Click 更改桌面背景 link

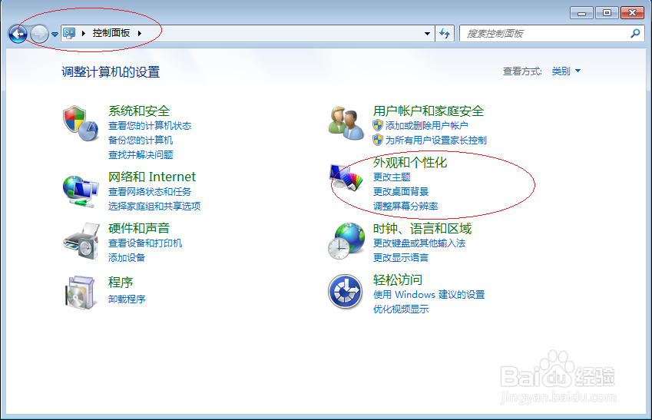(x=401, y=192)
